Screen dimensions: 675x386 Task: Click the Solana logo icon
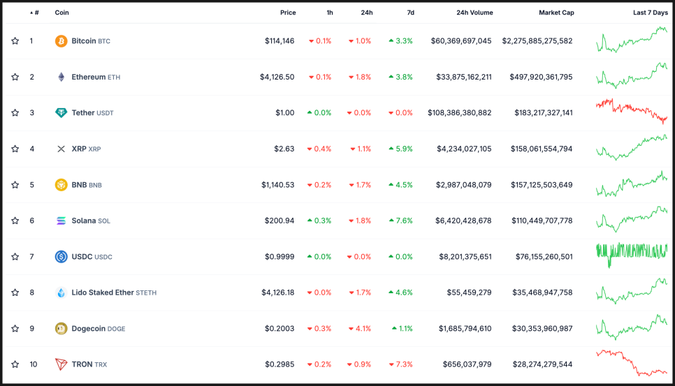(61, 221)
